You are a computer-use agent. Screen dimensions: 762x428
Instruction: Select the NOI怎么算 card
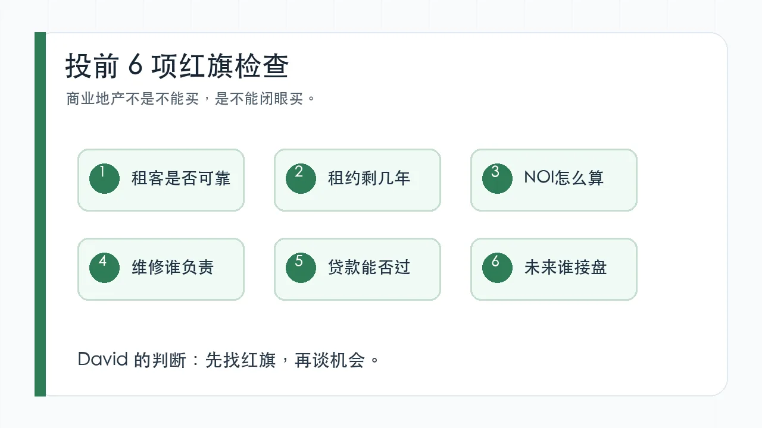click(x=554, y=180)
